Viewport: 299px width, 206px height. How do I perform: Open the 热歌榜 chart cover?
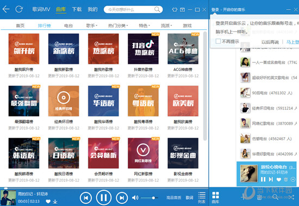pos(103,49)
